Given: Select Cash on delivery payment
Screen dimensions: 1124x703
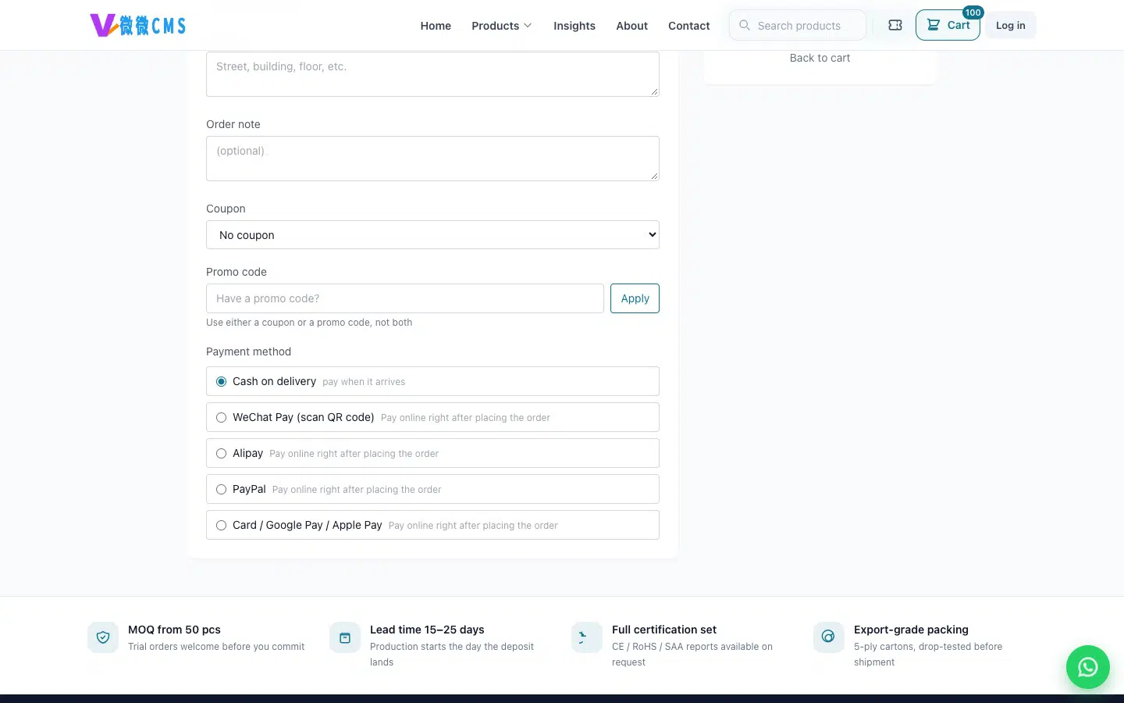Looking at the screenshot, I should [x=432, y=381].
